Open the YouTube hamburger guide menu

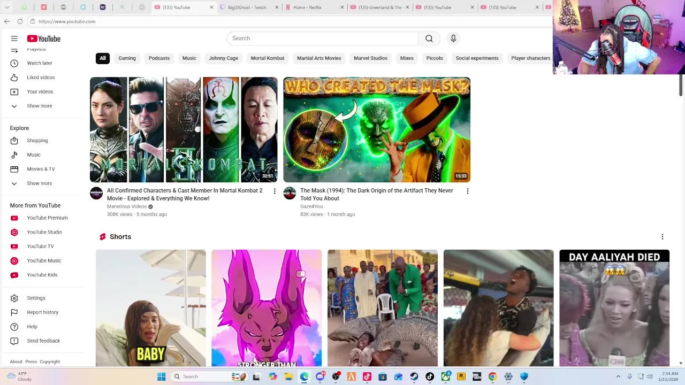point(14,38)
